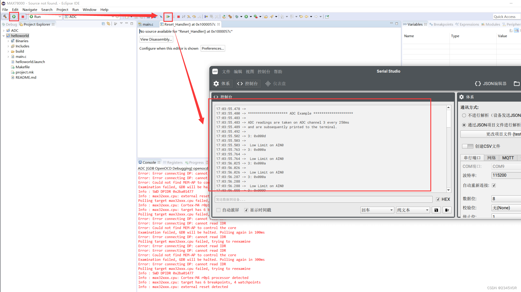Click the 更改项目文件 button
Viewport: 521px width, 292px height.
tap(491, 134)
